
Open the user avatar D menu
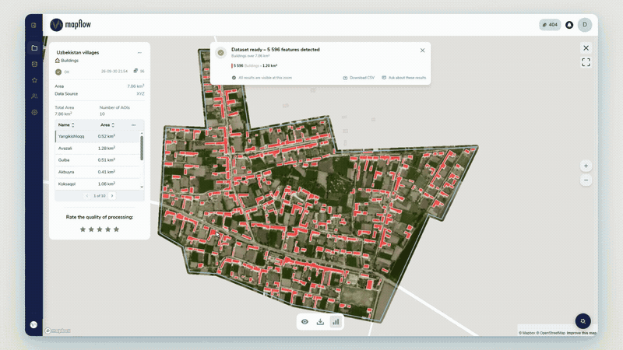(x=585, y=25)
